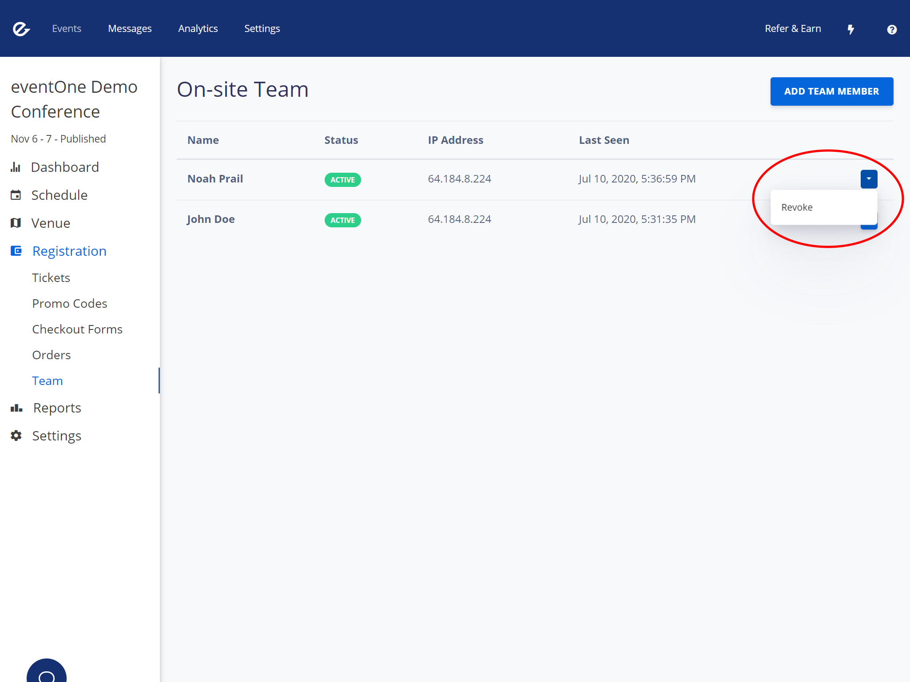
Task: Click Noah Prail's IP address 64.184.8.224
Action: click(460, 179)
